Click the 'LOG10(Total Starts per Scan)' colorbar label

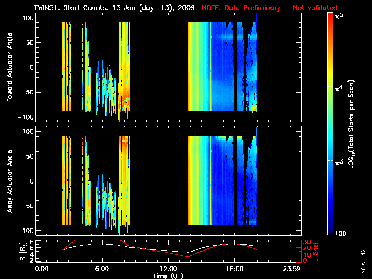coord(353,124)
